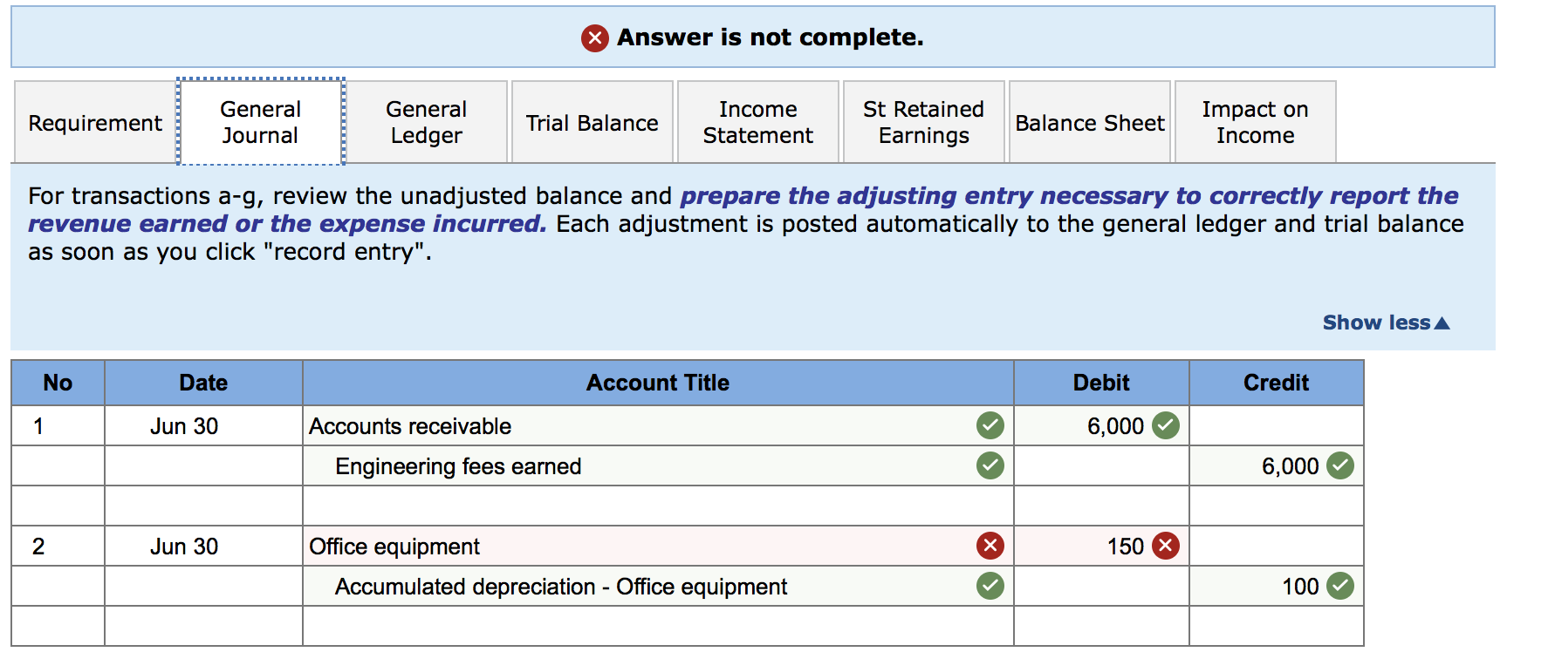Edit the 100 credit amount cell
The width and height of the screenshot is (1555, 652).
coord(1276,586)
